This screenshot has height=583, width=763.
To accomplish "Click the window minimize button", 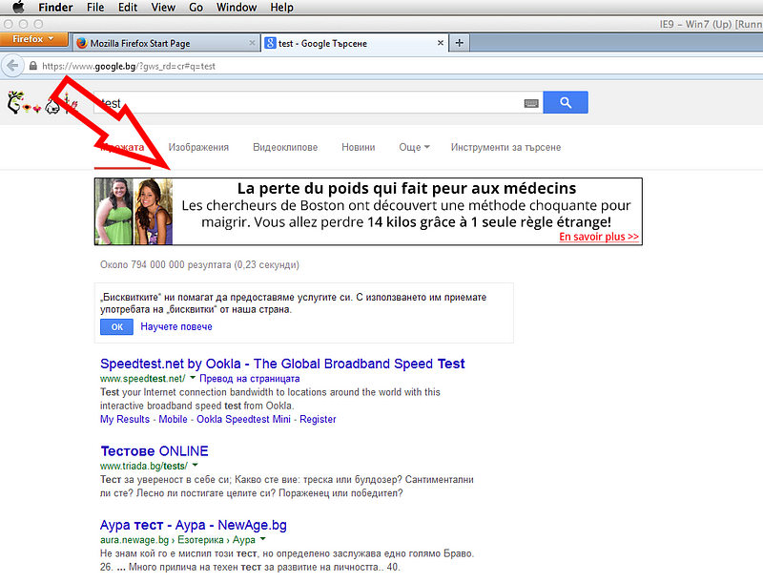I will pos(23,24).
